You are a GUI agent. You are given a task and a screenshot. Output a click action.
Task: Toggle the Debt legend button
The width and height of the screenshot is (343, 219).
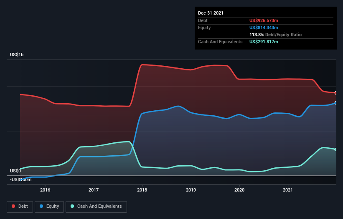[x=20, y=207]
